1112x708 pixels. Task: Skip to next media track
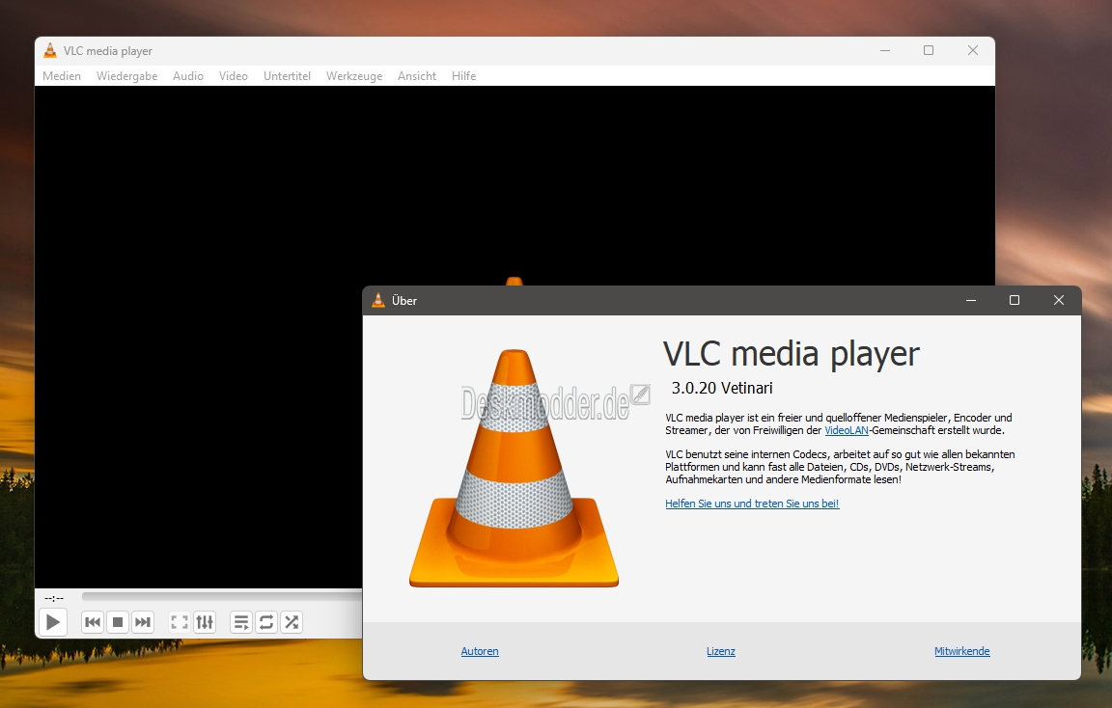click(x=143, y=622)
